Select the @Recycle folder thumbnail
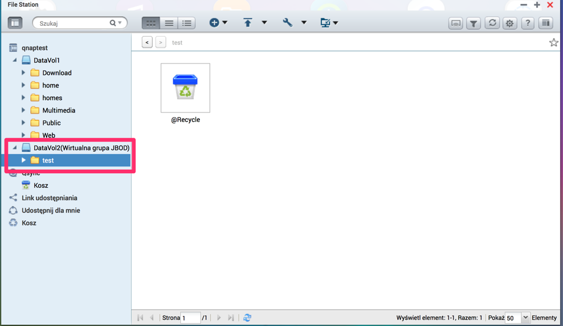Viewport: 563px width, 326px height. (x=185, y=88)
